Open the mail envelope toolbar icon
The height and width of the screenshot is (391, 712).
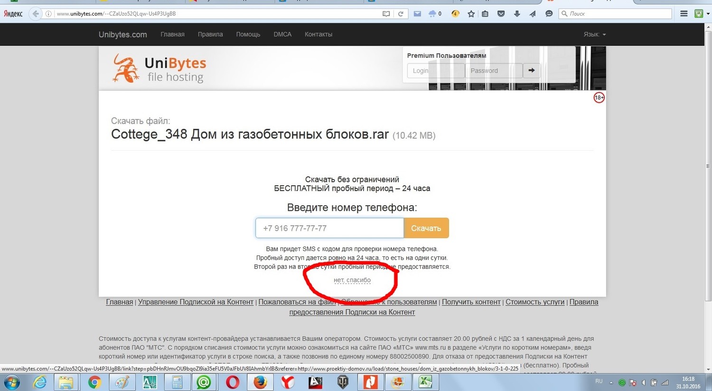tap(417, 14)
